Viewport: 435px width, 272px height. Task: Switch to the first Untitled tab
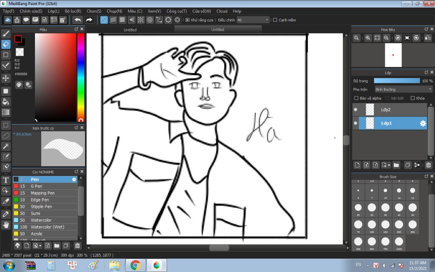tap(130, 30)
